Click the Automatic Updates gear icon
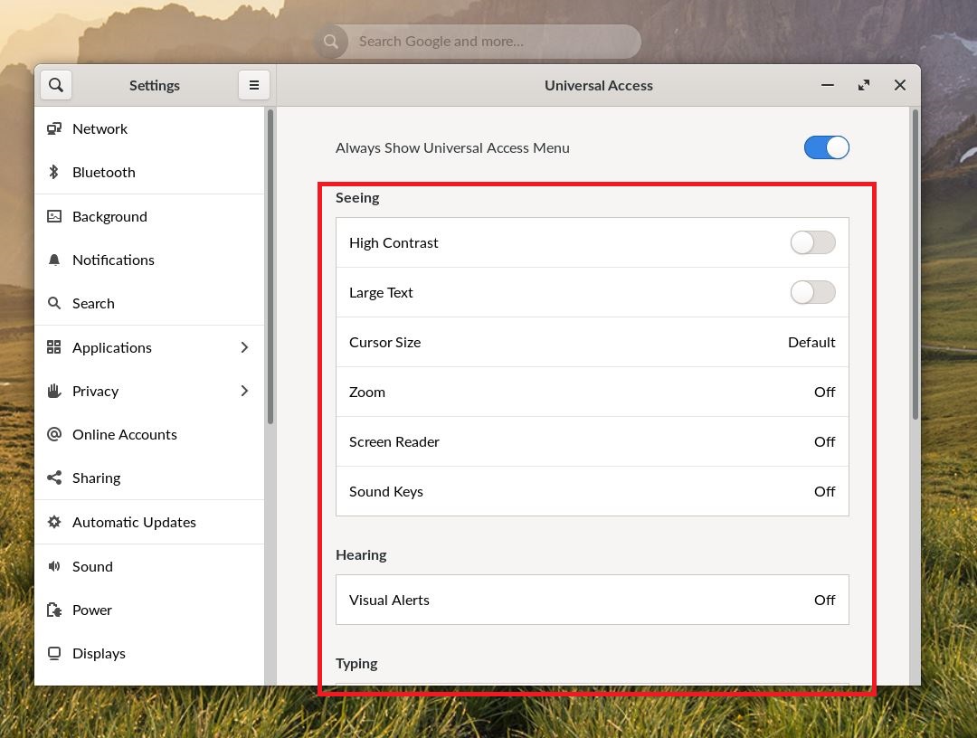Image resolution: width=977 pixels, height=738 pixels. [x=54, y=522]
